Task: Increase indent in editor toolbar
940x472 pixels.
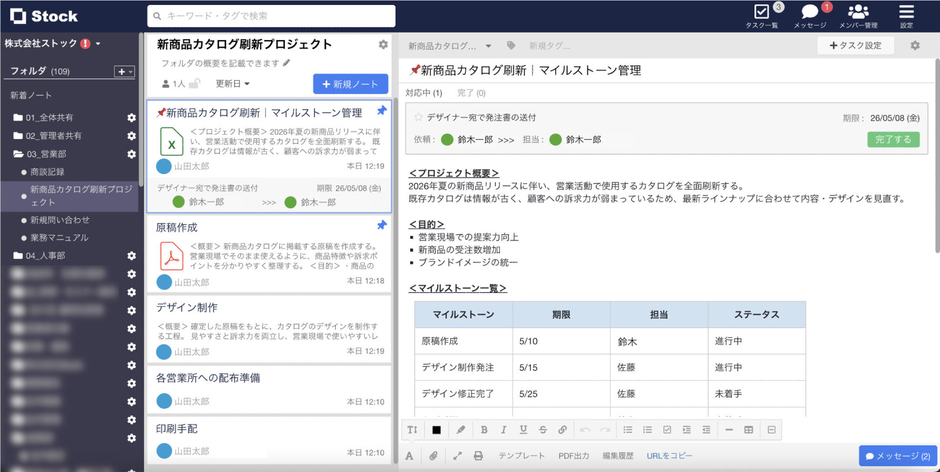Action: [x=686, y=429]
